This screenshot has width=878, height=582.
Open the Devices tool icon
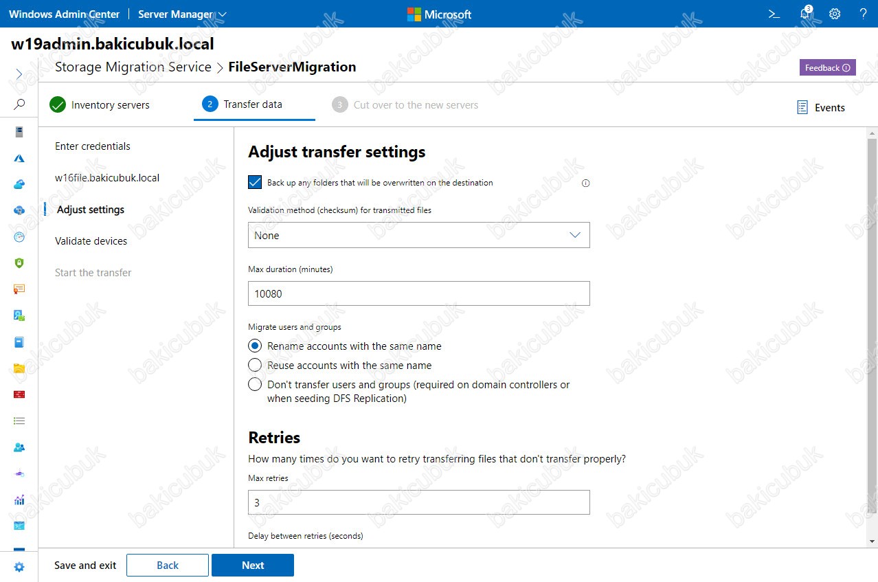19,315
